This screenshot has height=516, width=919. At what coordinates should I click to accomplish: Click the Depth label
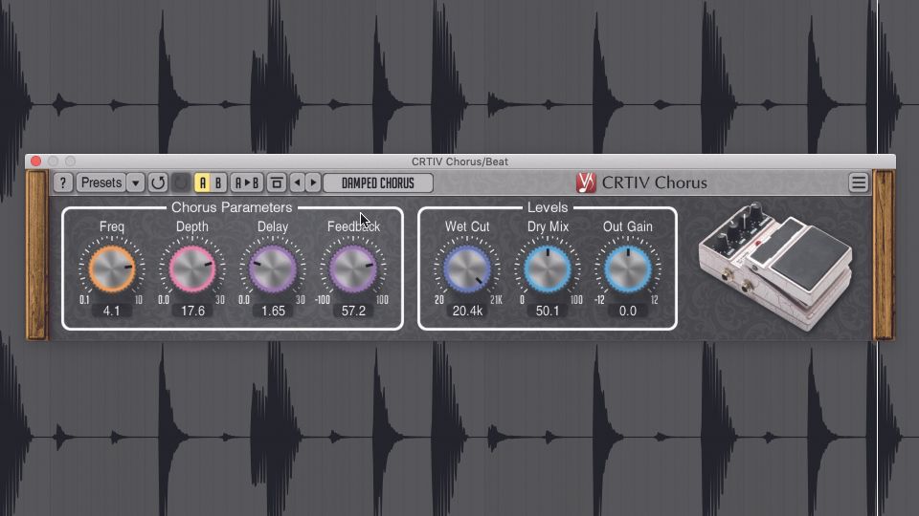tap(192, 226)
